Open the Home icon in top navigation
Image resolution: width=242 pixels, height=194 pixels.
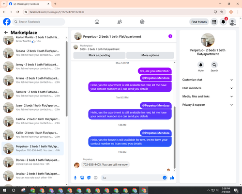(97, 22)
